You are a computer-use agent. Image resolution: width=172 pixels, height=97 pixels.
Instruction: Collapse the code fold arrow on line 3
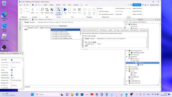click(23, 26)
